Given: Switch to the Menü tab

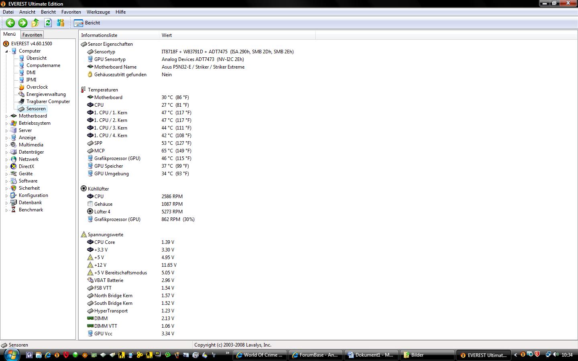Looking at the screenshot, I should point(10,34).
